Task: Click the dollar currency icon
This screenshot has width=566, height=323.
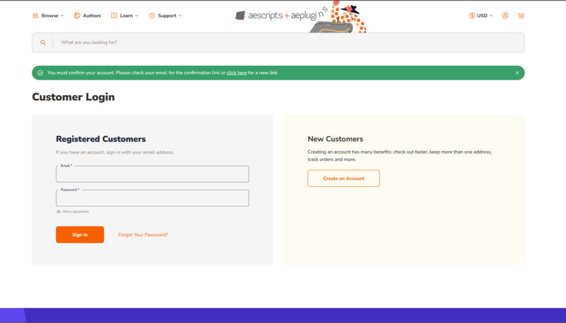Action: (472, 16)
